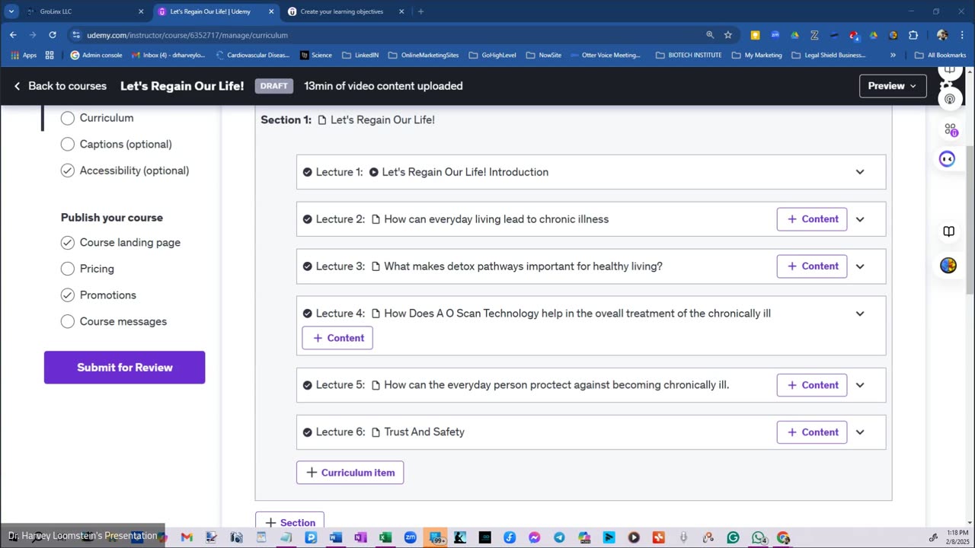The image size is (975, 548).
Task: Switch to Create your learning objectives tab
Action: coord(347,11)
